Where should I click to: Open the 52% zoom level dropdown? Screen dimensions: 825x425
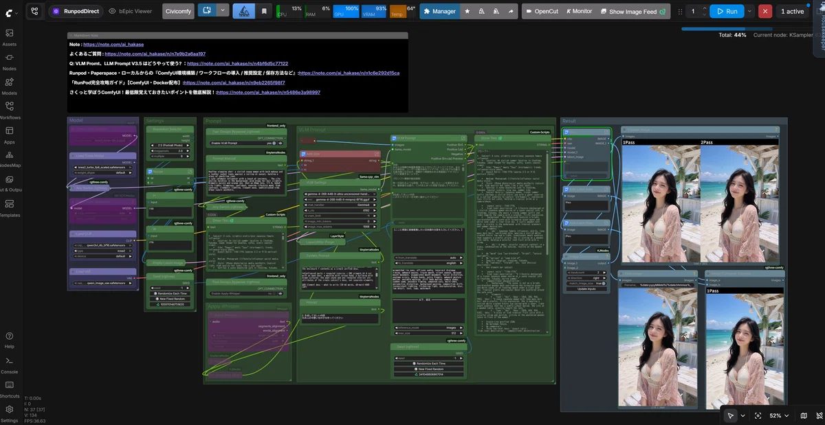[x=779, y=415]
